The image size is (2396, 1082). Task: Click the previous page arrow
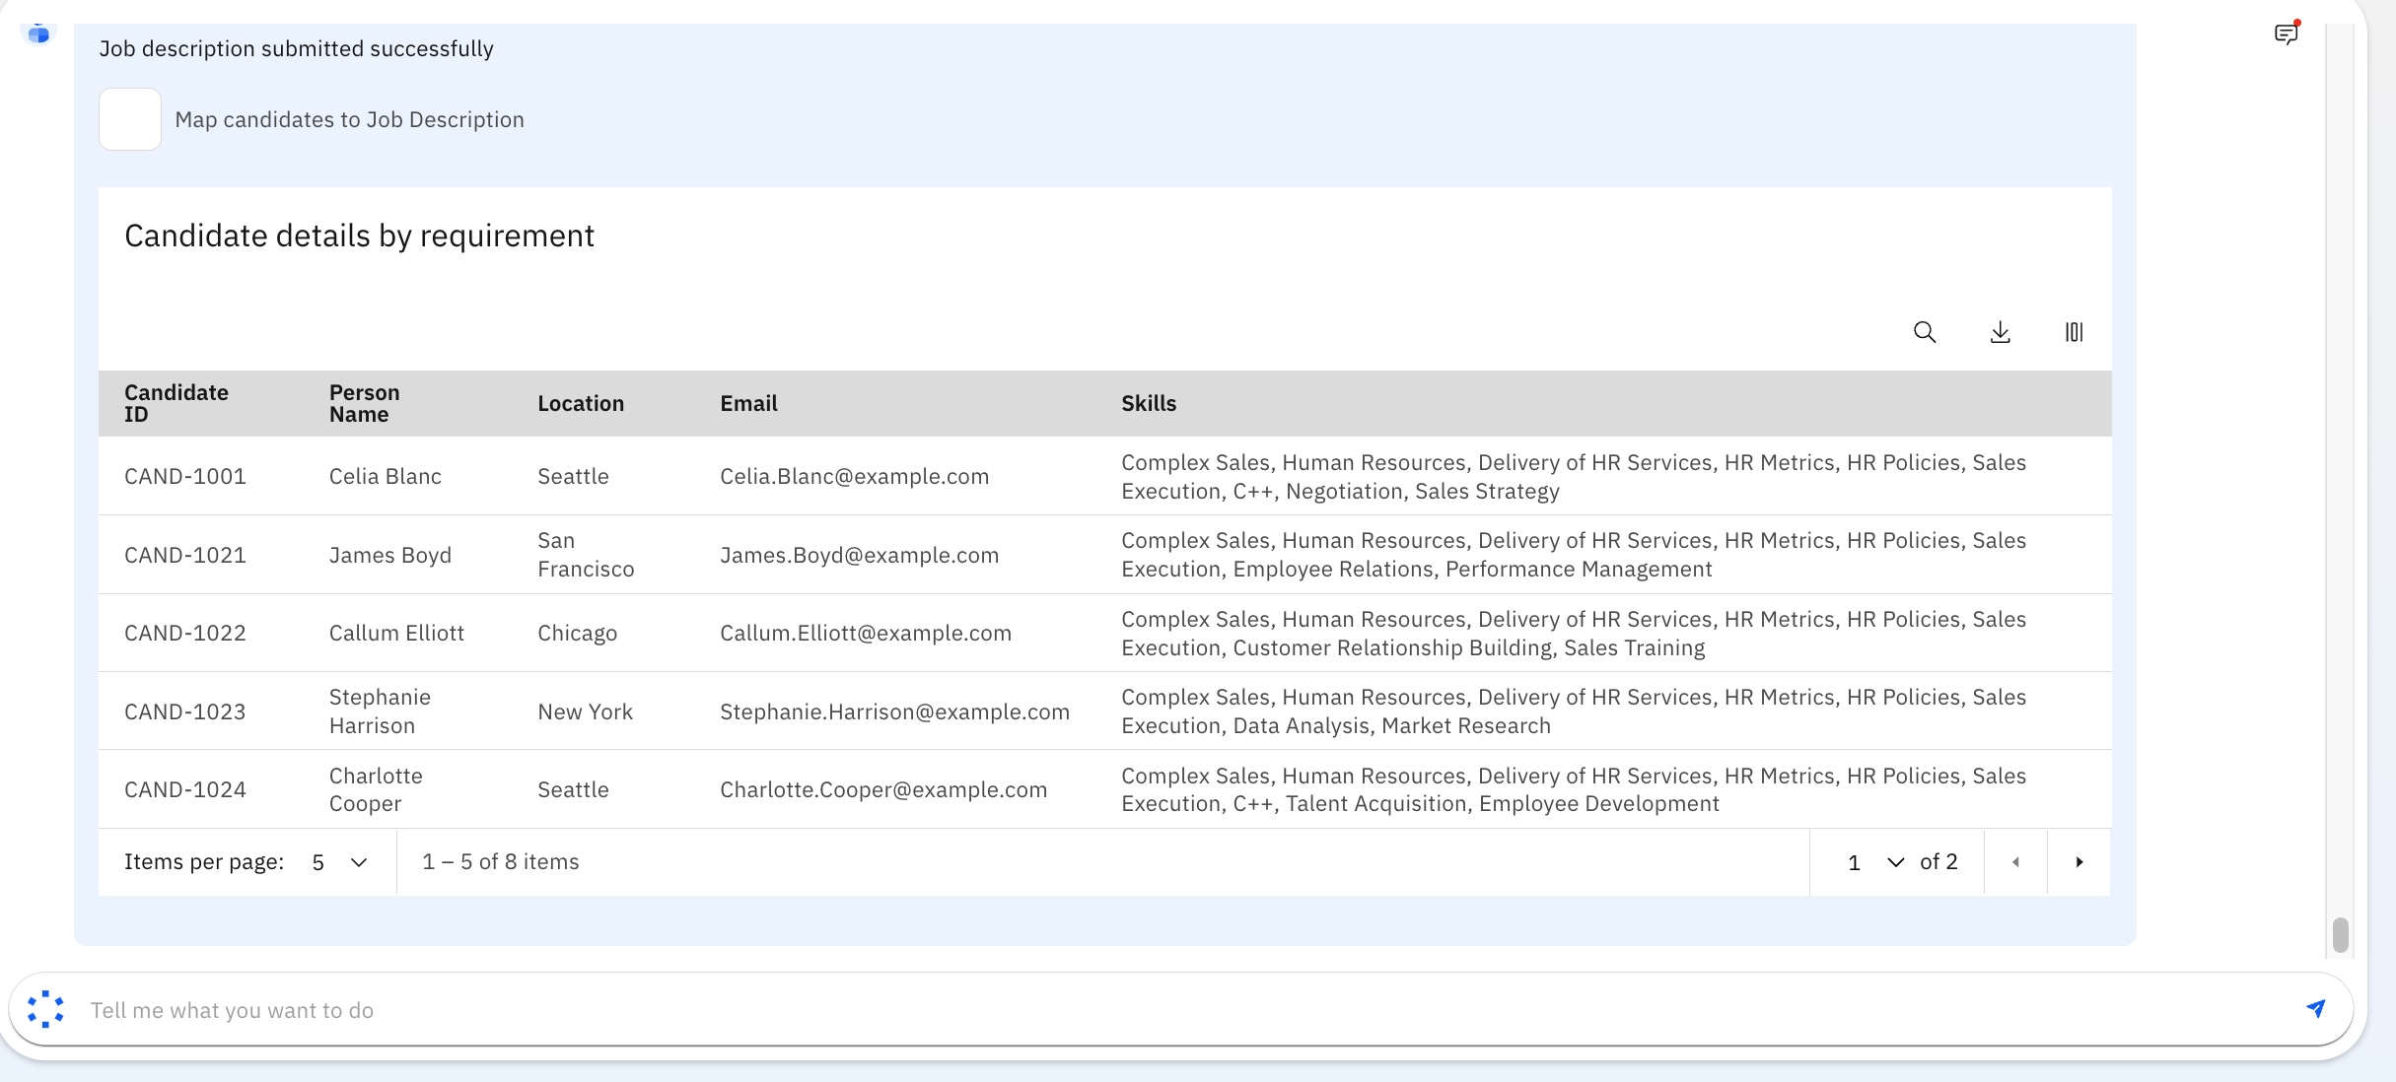(x=2015, y=862)
